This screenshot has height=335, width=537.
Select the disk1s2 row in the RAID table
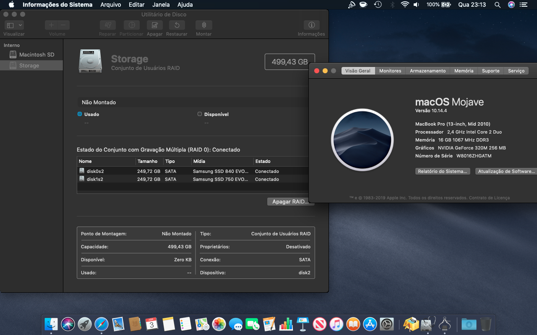(x=193, y=179)
